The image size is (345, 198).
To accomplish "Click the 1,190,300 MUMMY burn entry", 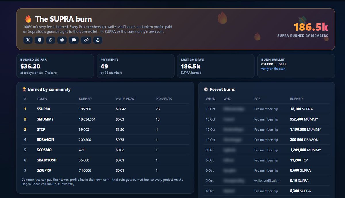I will click(306, 129).
